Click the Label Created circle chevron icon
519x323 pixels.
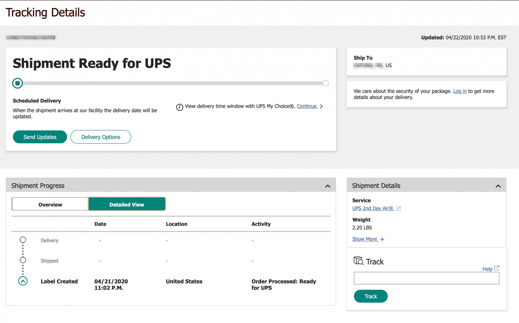tap(23, 281)
